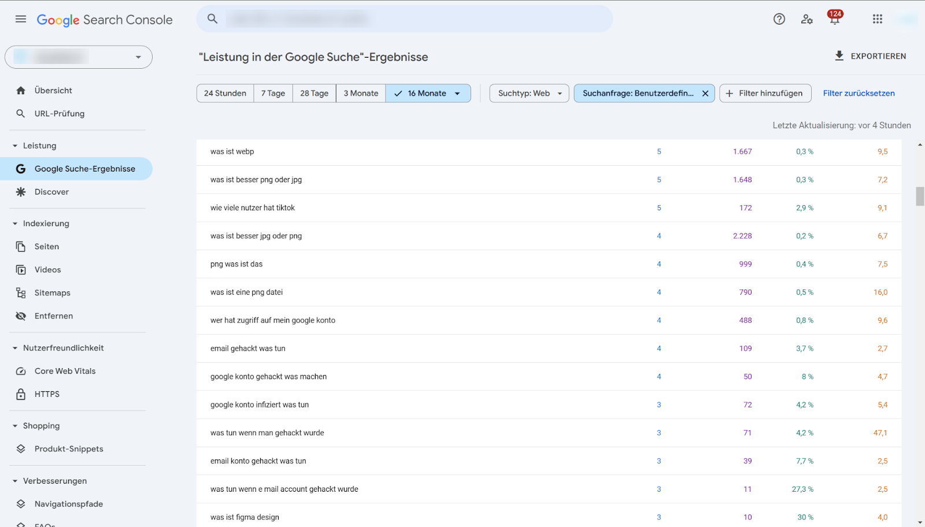Image resolution: width=925 pixels, height=527 pixels.
Task: Click query 'was ist besser png oder jpg'
Action: (256, 180)
